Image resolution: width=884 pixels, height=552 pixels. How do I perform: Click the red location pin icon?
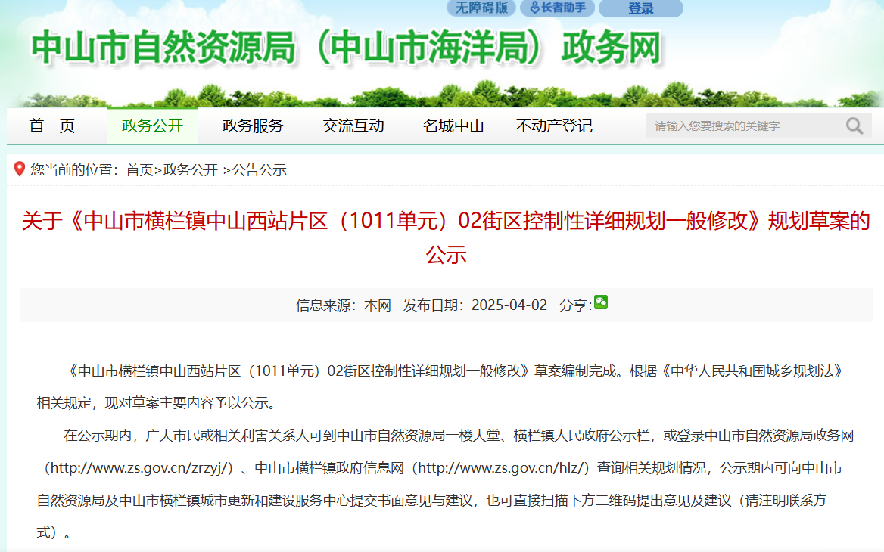(x=19, y=169)
